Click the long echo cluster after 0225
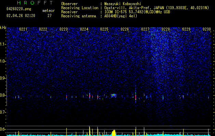The width and height of the screenshot is (215, 136). (113, 95)
